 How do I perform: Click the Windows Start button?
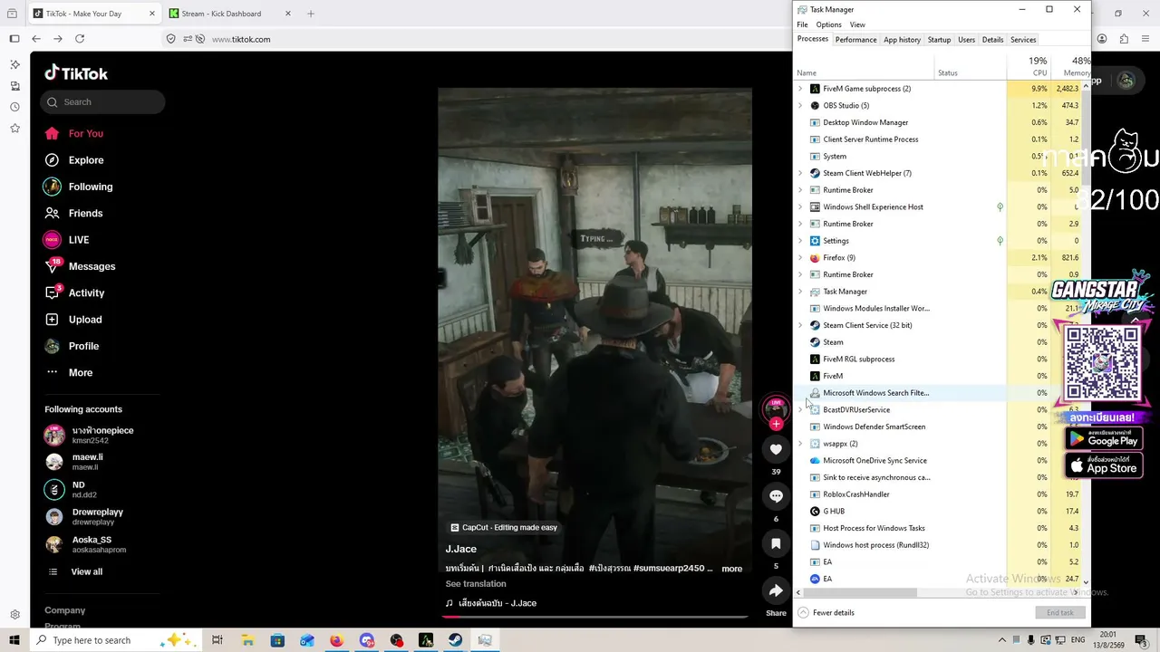click(x=14, y=640)
